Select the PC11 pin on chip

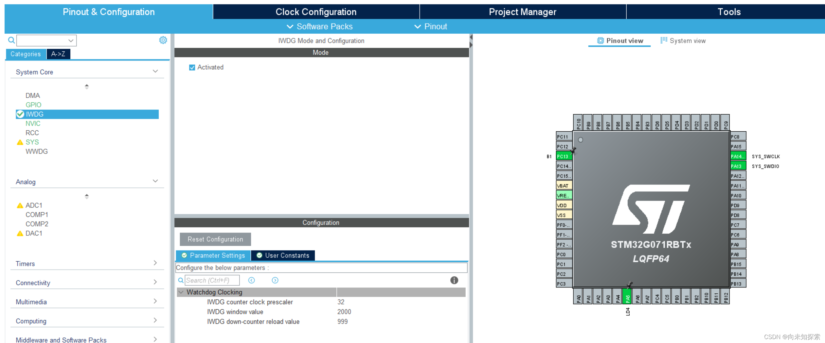point(564,137)
